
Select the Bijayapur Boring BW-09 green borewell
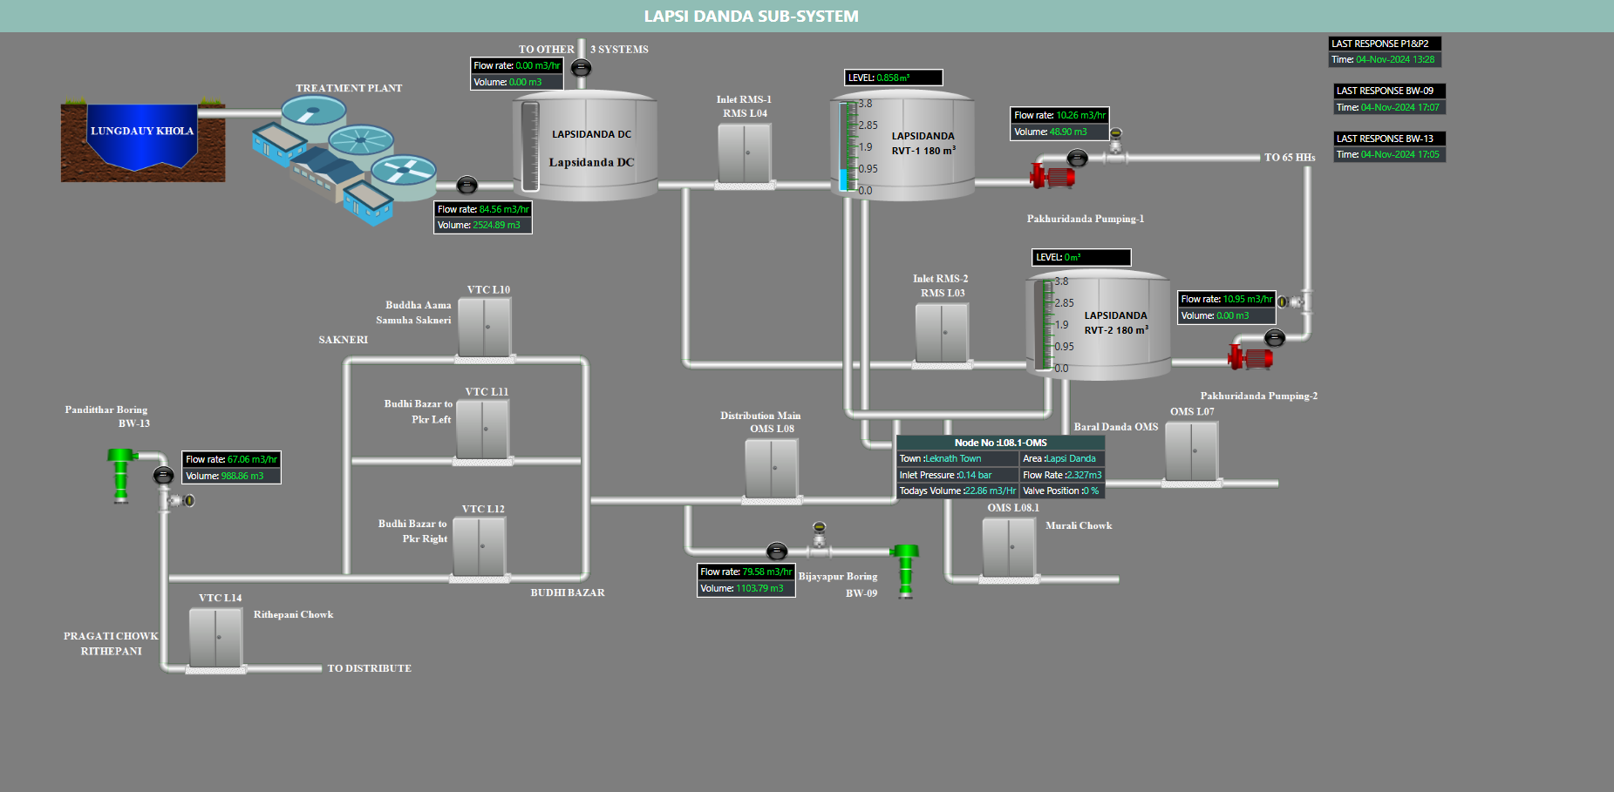pos(905,570)
